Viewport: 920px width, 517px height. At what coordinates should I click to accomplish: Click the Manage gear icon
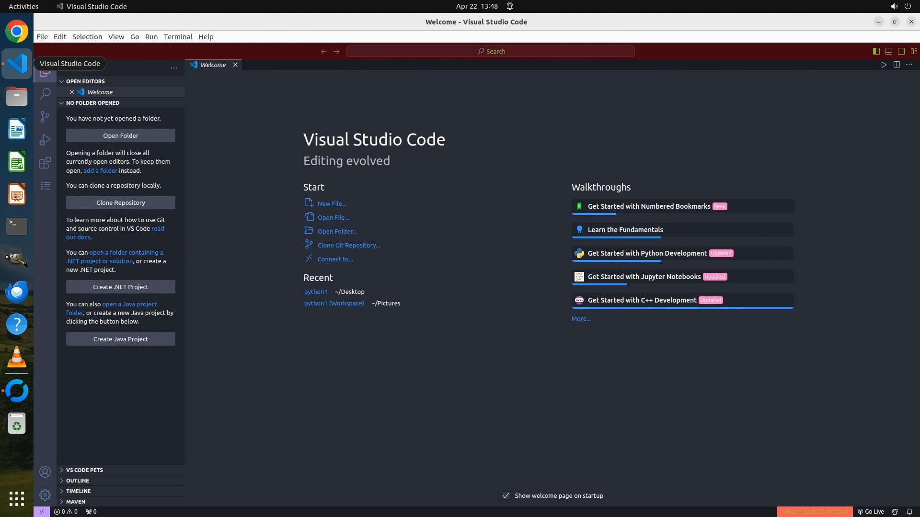coord(45,495)
